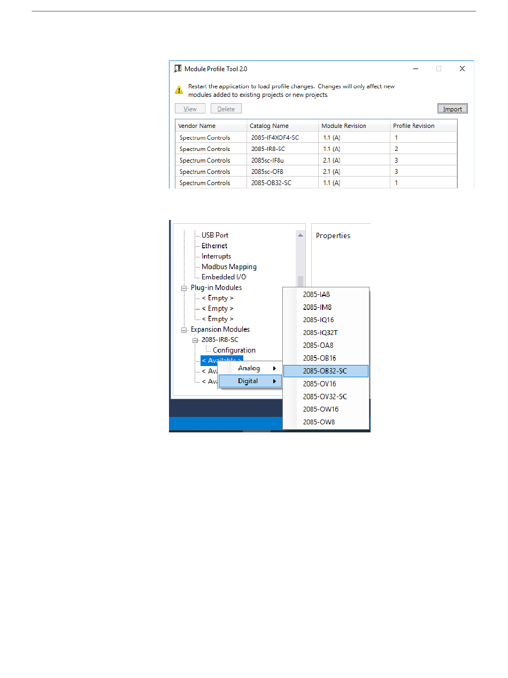The width and height of the screenshot is (508, 678).
Task: Click the Module Profile Tool title bar icon
Action: pos(178,68)
